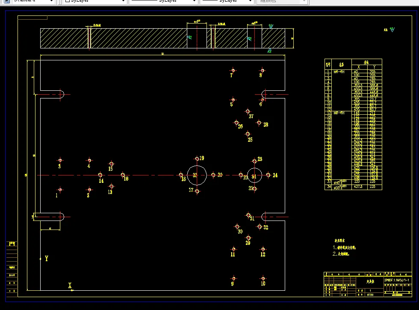Pick the hole marker numbered 4 in drawing
The height and width of the screenshot is (310, 419).
coord(89,161)
